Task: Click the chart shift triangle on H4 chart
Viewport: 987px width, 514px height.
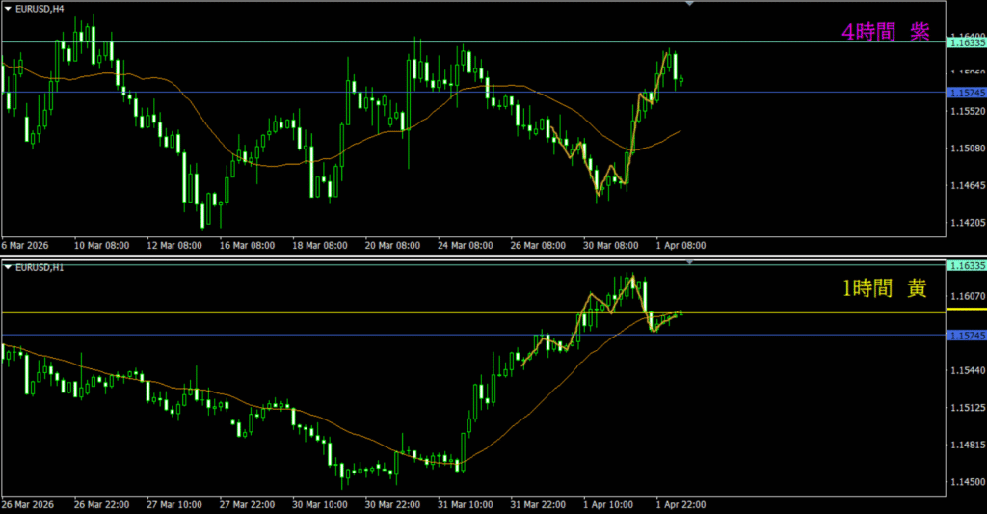Action: pos(689,4)
